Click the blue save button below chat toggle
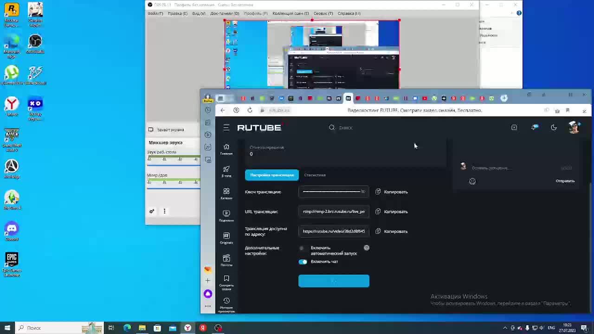 (334, 281)
